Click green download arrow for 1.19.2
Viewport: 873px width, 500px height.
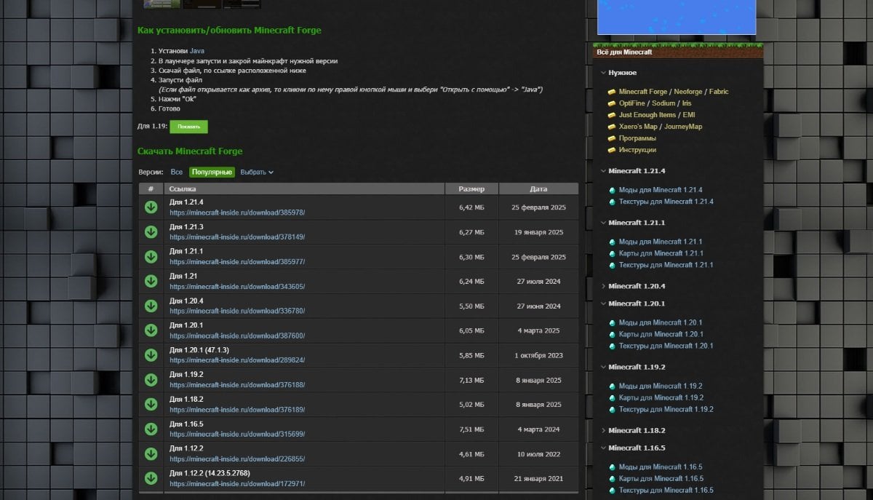coord(151,380)
